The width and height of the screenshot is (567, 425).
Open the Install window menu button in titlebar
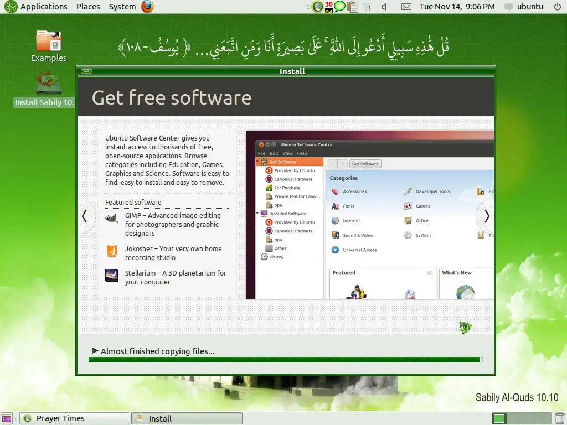[86, 71]
